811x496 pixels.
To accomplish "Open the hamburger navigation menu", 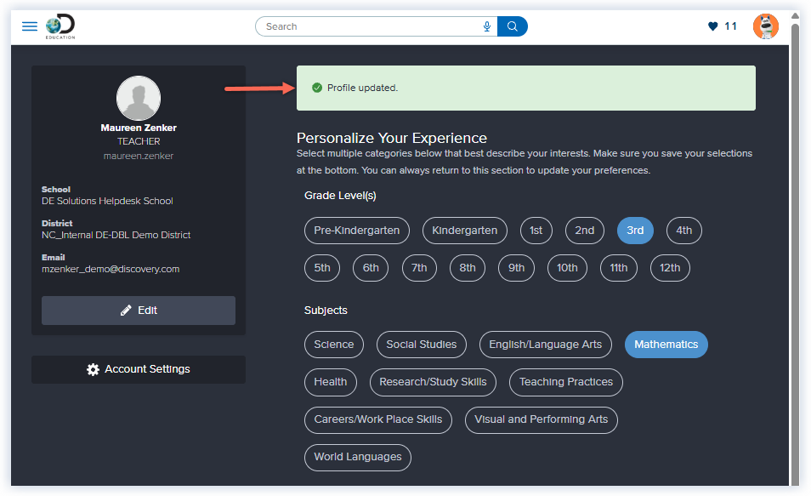I will [30, 26].
